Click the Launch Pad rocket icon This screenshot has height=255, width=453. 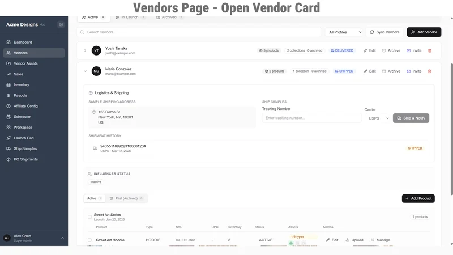coord(8,138)
